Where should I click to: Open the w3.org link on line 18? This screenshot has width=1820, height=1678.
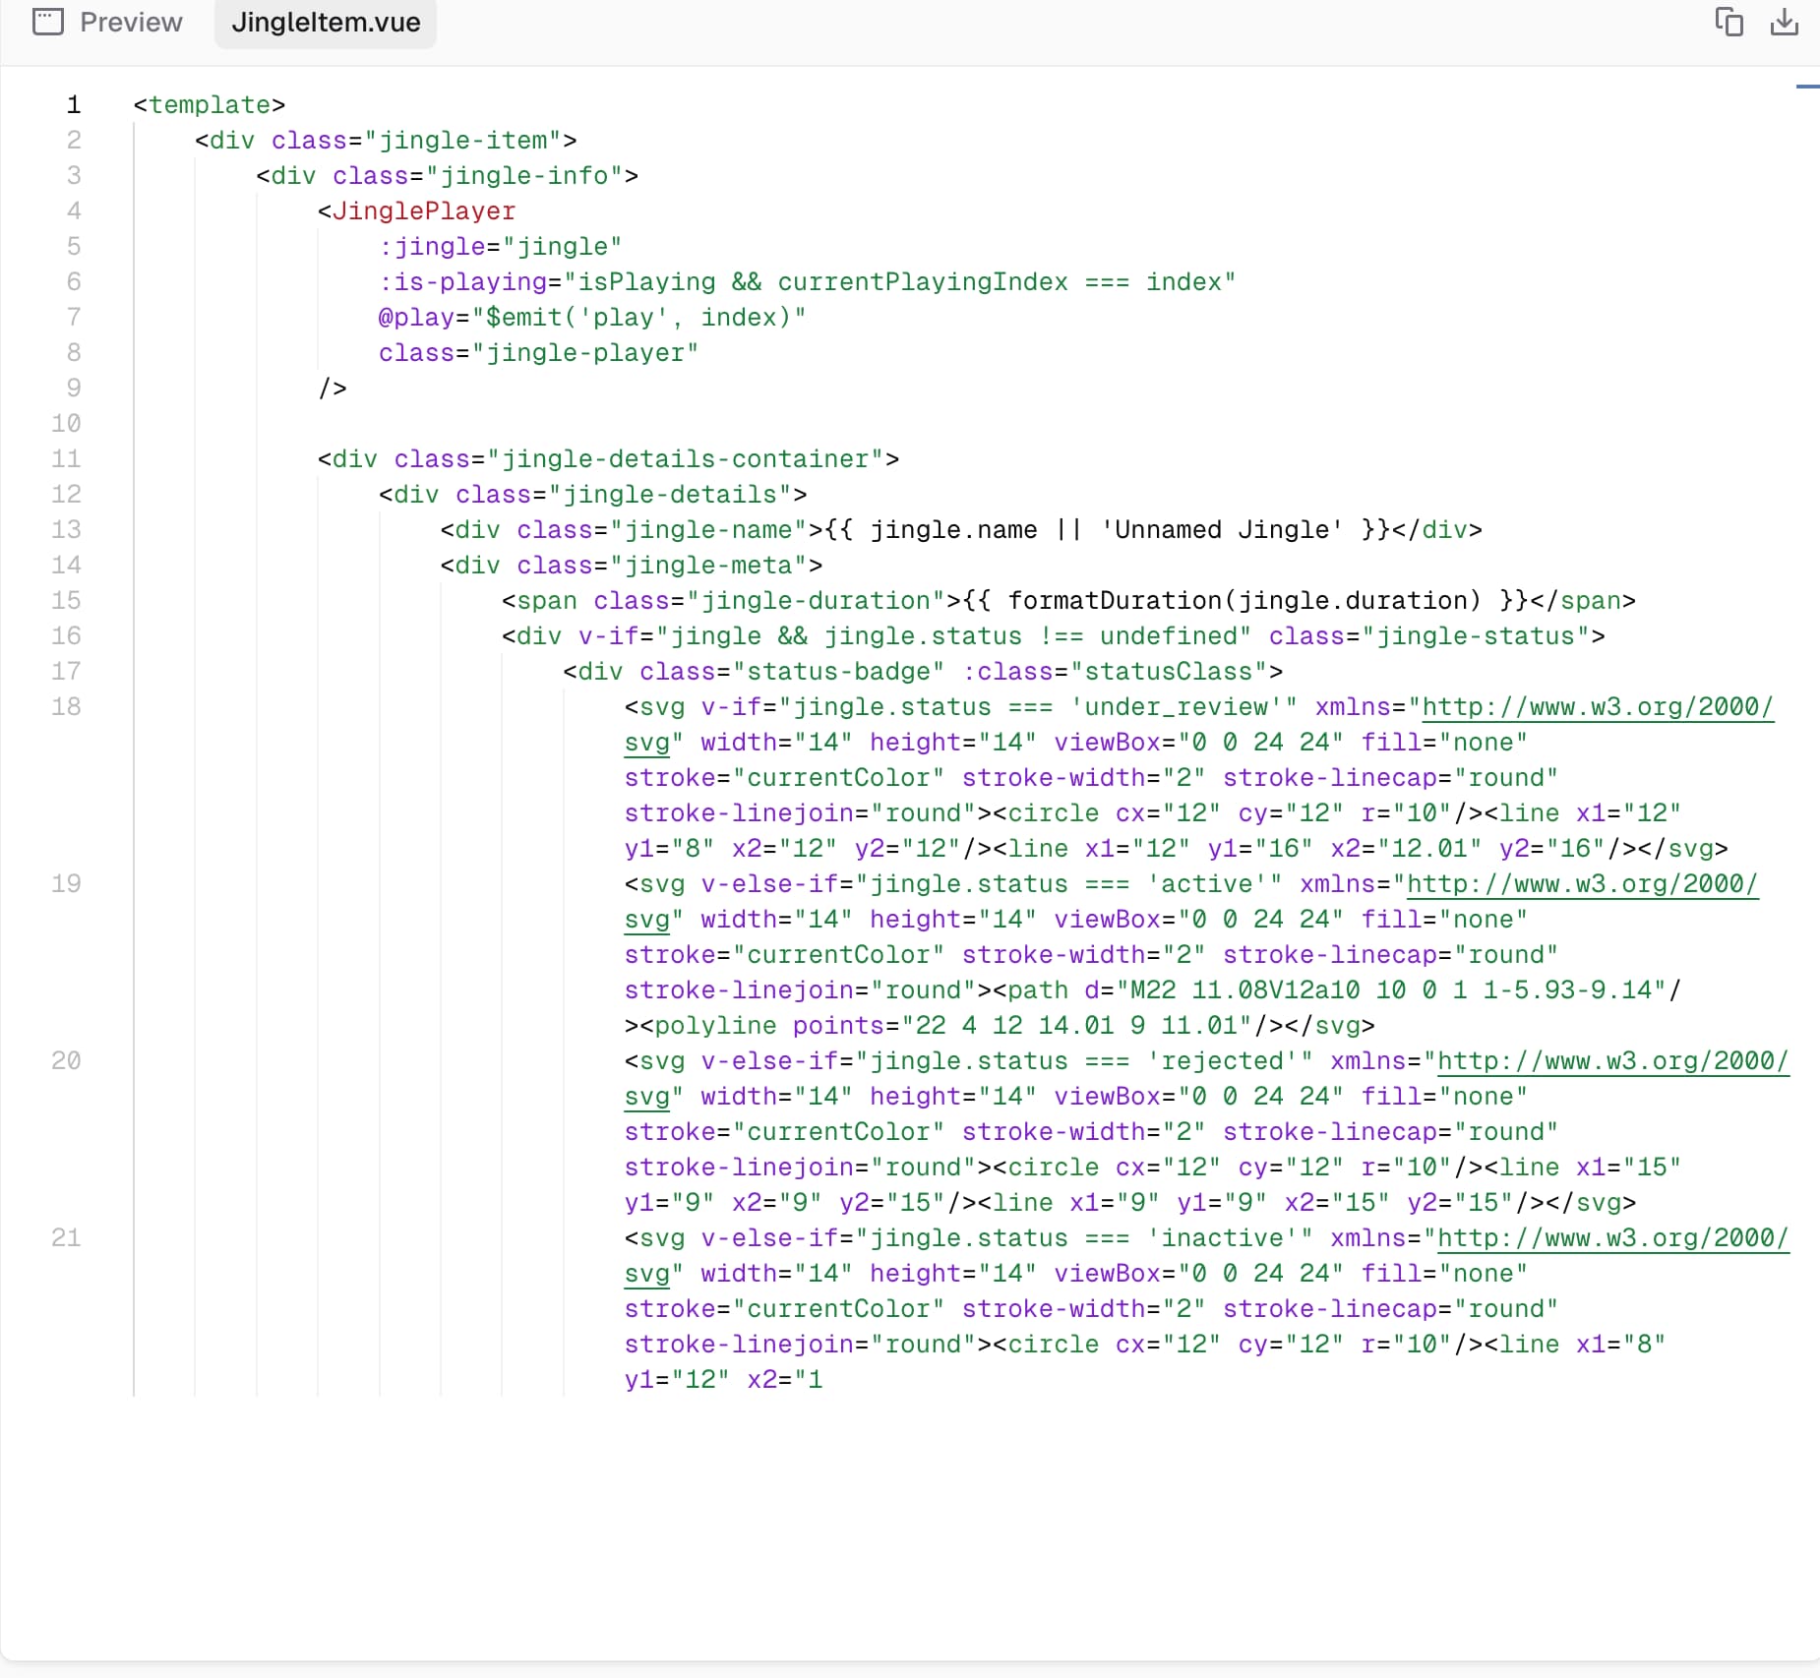(1598, 707)
